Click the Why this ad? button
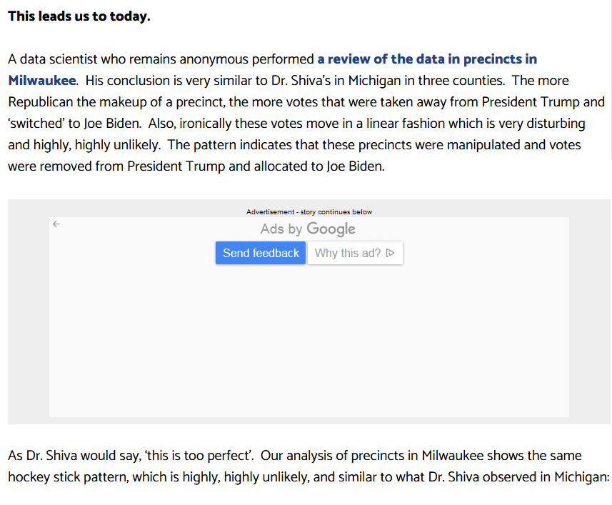The width and height of the screenshot is (612, 505). pyautogui.click(x=355, y=253)
